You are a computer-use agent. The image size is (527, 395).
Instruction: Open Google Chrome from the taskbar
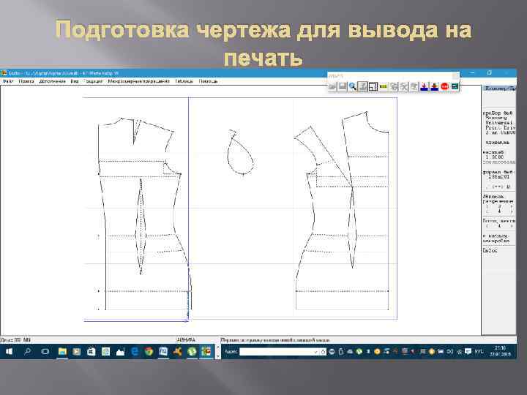click(x=149, y=352)
